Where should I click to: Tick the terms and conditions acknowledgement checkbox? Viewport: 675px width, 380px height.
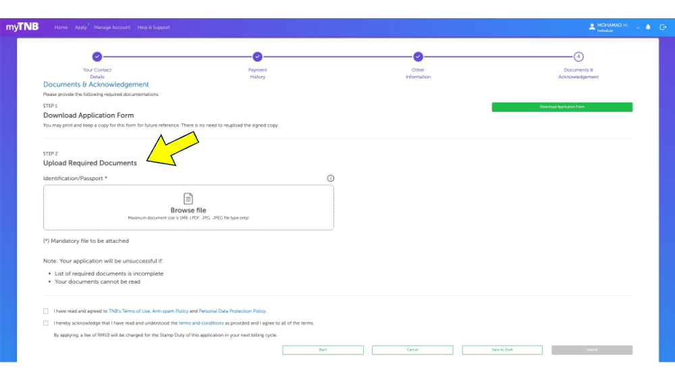[46, 323]
